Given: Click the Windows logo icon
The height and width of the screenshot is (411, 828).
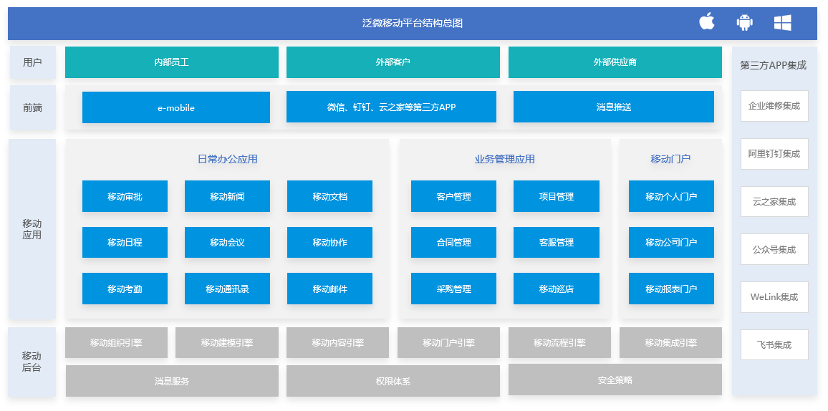Looking at the screenshot, I should [782, 23].
